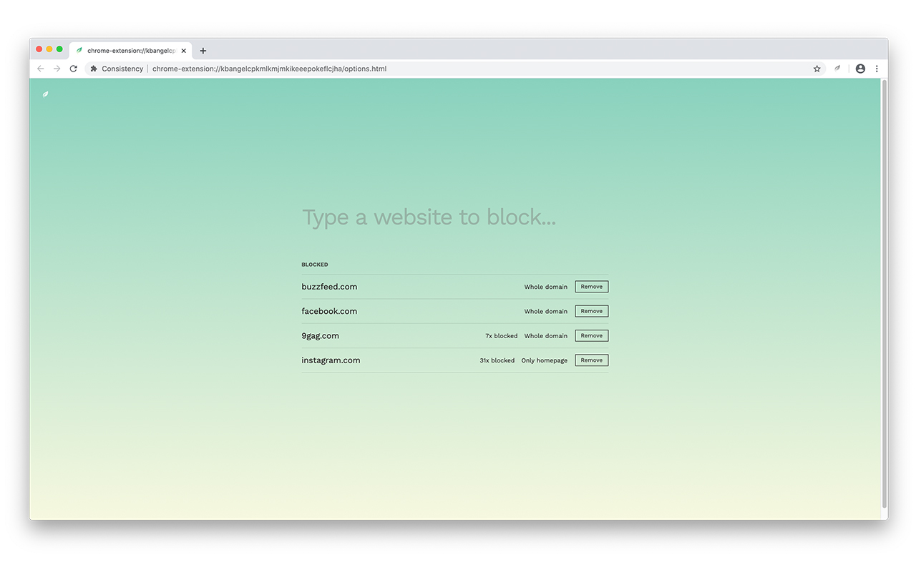The image size is (916, 572).
Task: Open the leaf extension icon in toolbar
Action: [x=837, y=69]
